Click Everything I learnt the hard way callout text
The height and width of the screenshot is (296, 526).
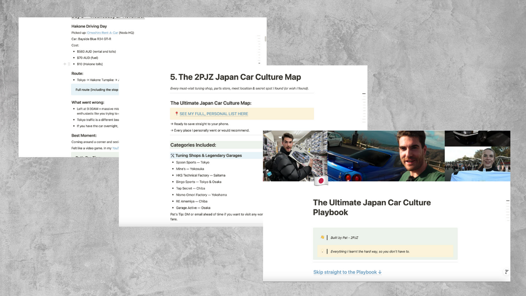[370, 251]
